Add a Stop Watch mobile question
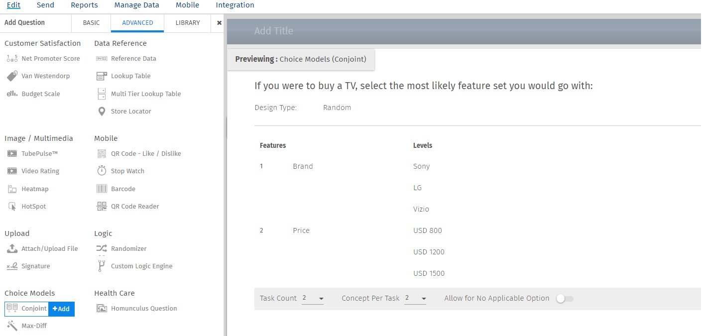This screenshot has height=336, width=702. (127, 171)
